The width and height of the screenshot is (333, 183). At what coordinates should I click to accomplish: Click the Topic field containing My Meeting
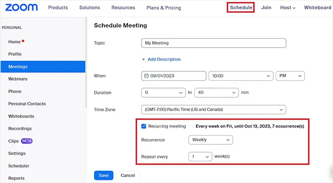click(x=214, y=43)
